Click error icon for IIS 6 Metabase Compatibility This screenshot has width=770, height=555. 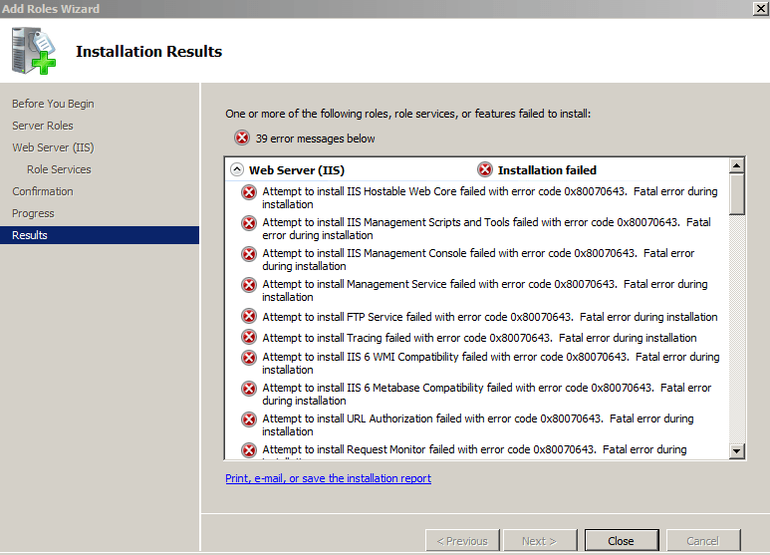pyautogui.click(x=249, y=389)
